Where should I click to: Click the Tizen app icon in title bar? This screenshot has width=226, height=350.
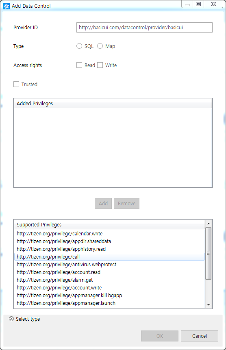tap(7, 6)
